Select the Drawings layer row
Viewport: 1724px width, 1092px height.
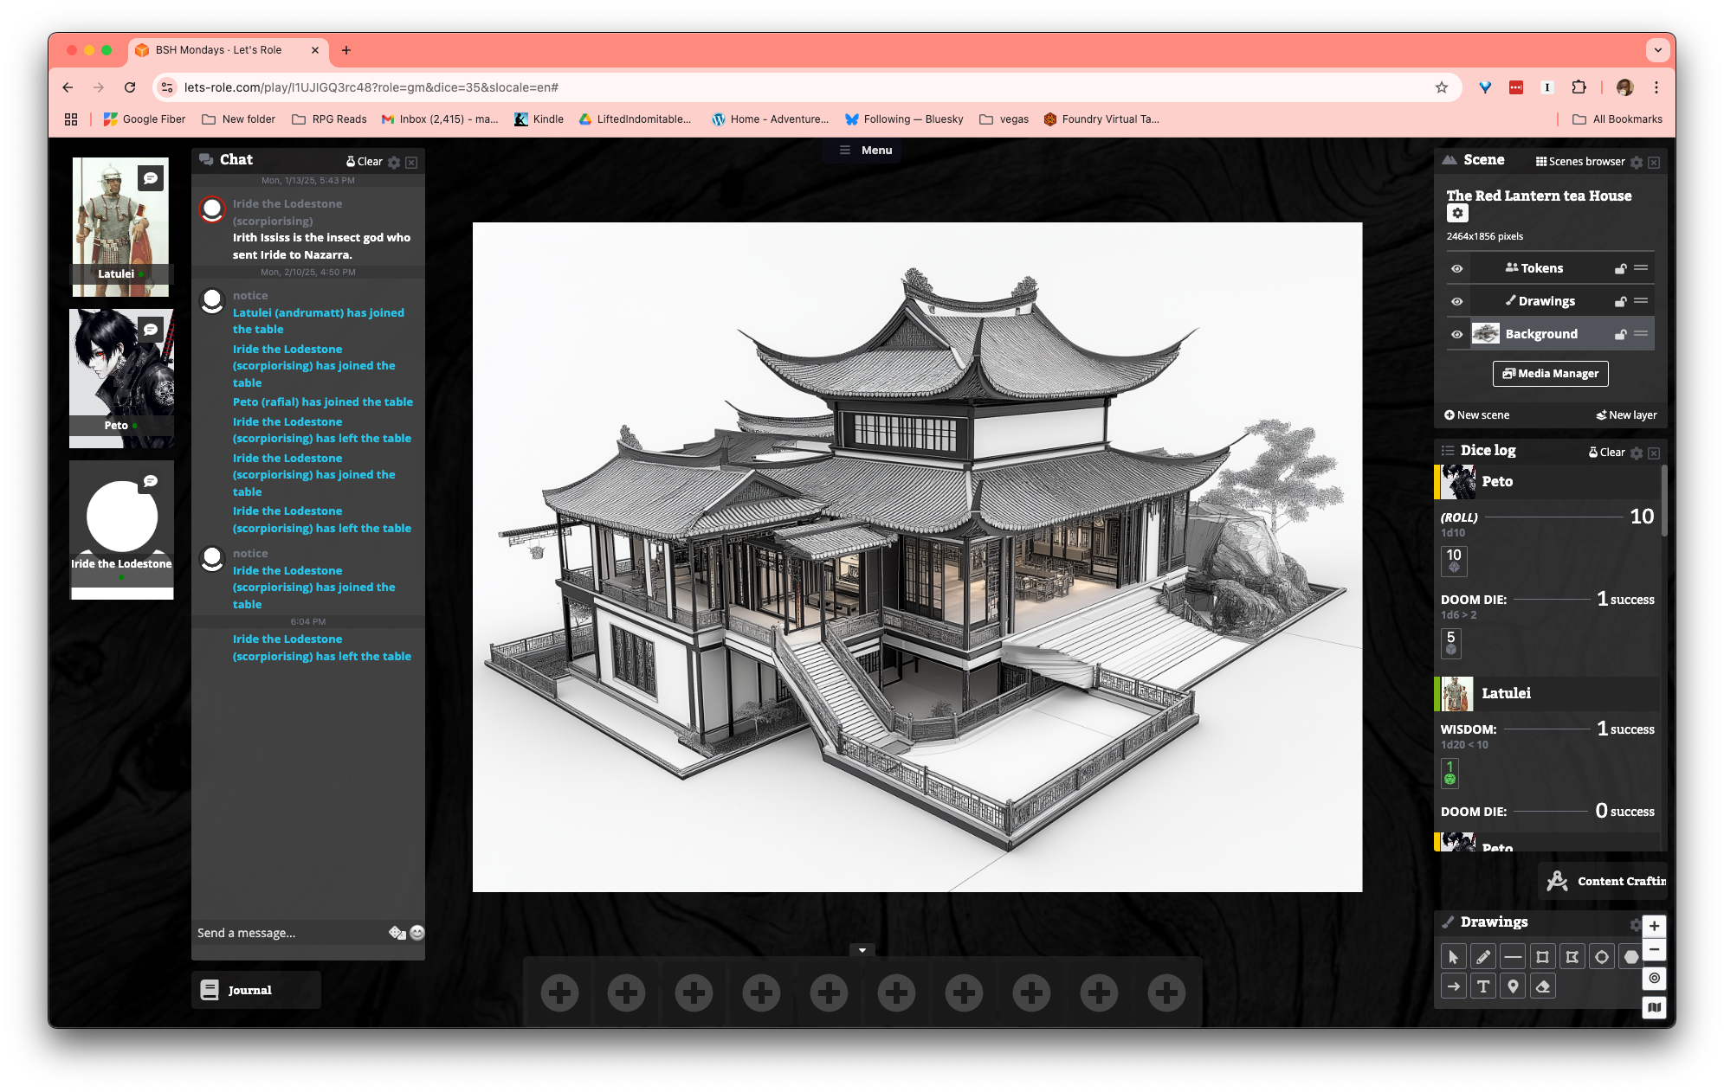1550,301
